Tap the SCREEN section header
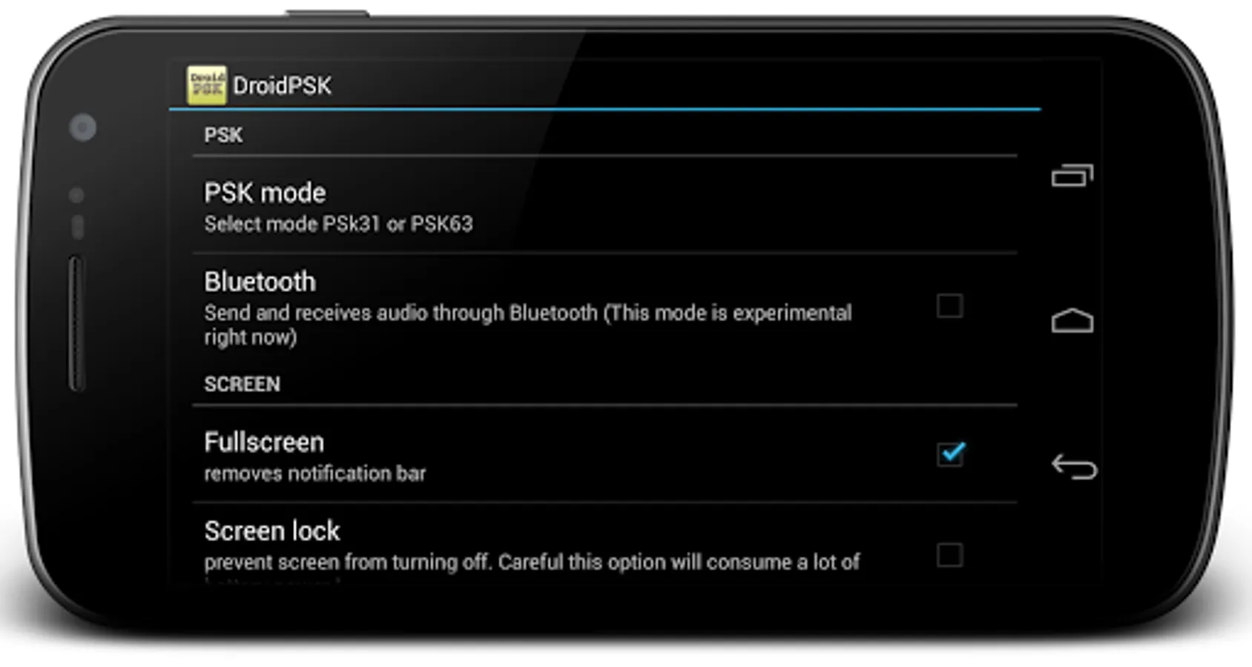 [242, 384]
